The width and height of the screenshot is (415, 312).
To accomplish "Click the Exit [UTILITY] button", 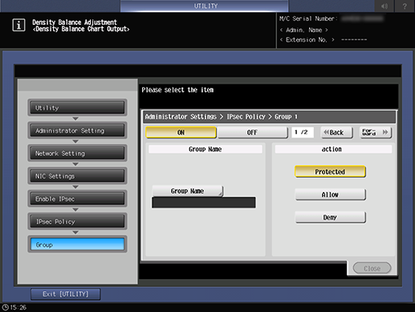I will point(66,294).
